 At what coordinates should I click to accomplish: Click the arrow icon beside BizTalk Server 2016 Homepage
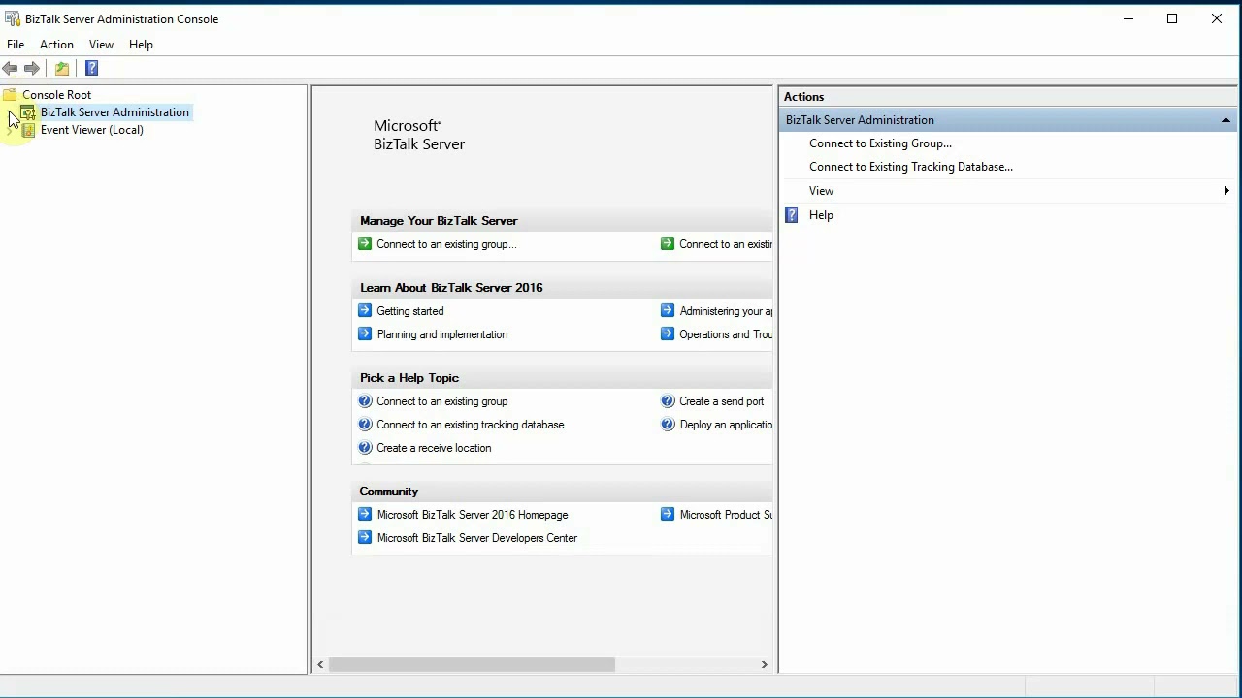[365, 515]
